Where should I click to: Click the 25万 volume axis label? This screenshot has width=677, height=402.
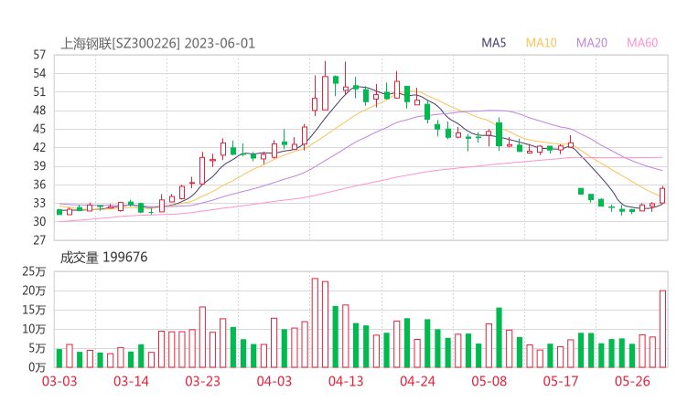click(34, 271)
